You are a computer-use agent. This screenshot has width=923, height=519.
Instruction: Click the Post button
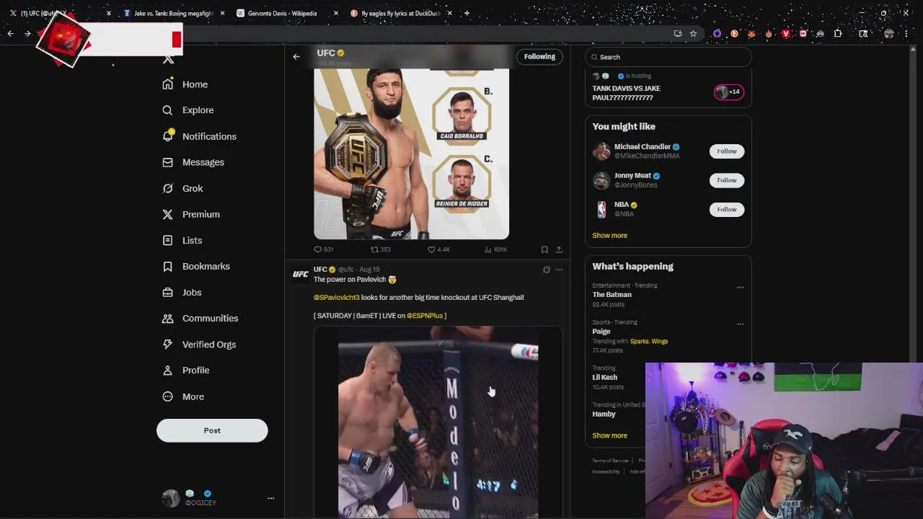(x=212, y=430)
